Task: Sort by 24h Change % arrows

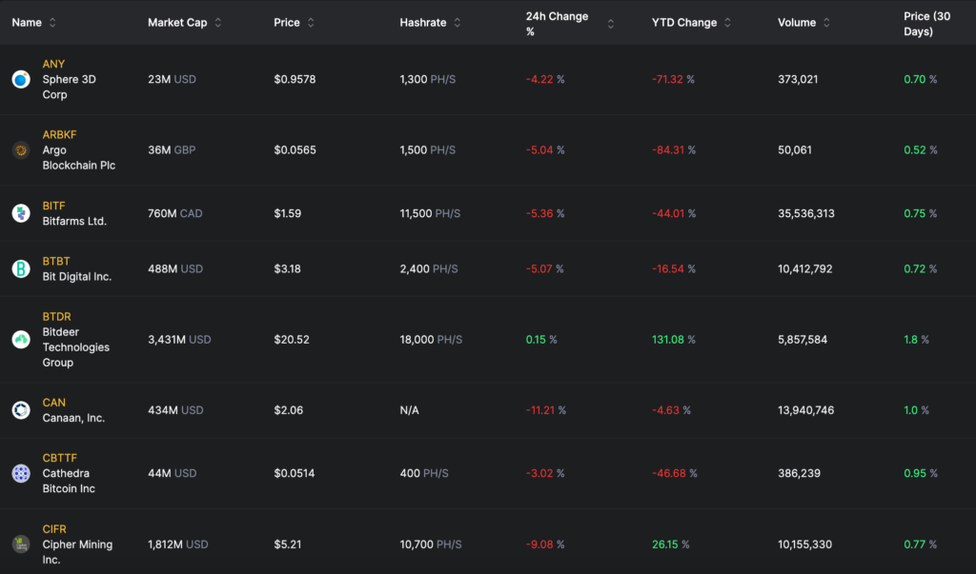Action: 611,24
